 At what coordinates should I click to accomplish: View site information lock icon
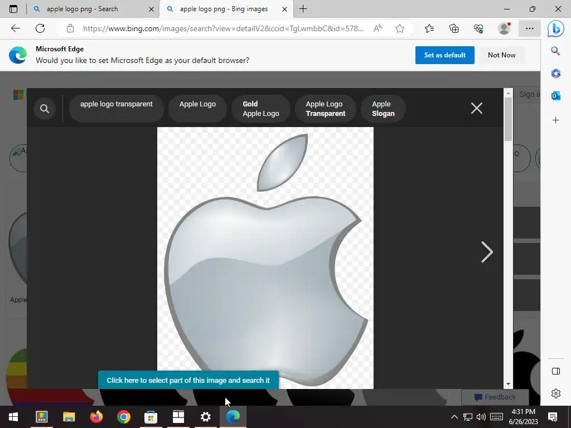coord(70,28)
